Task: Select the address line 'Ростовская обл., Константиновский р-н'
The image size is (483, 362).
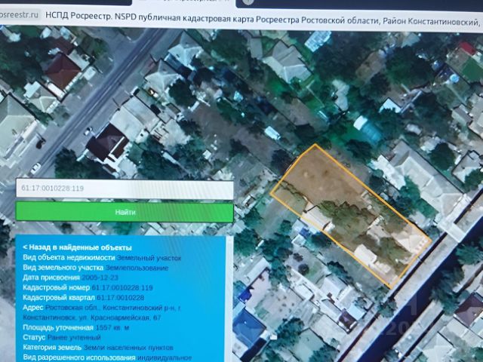Action: pyautogui.click(x=111, y=308)
